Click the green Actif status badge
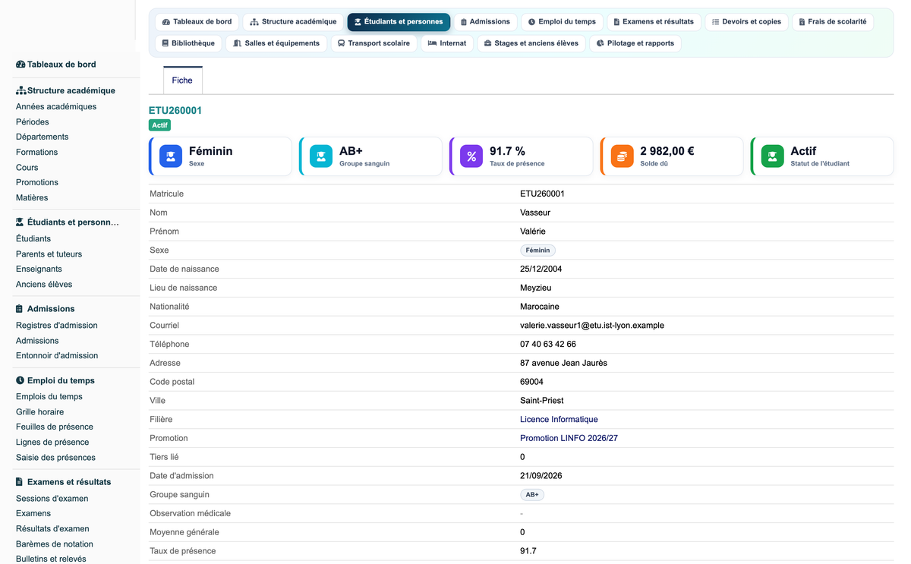The image size is (911, 564). (160, 125)
